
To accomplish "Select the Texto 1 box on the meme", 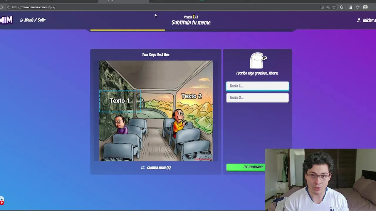I will click(x=120, y=101).
